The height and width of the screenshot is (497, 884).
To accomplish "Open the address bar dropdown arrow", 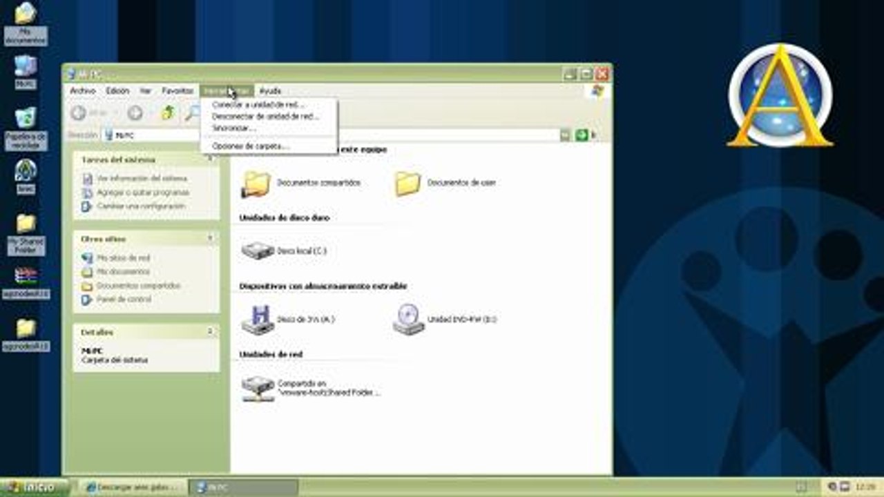I will (x=565, y=135).
